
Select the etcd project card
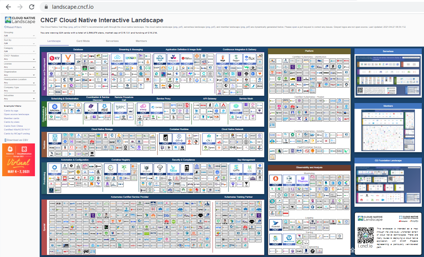pos(104,108)
